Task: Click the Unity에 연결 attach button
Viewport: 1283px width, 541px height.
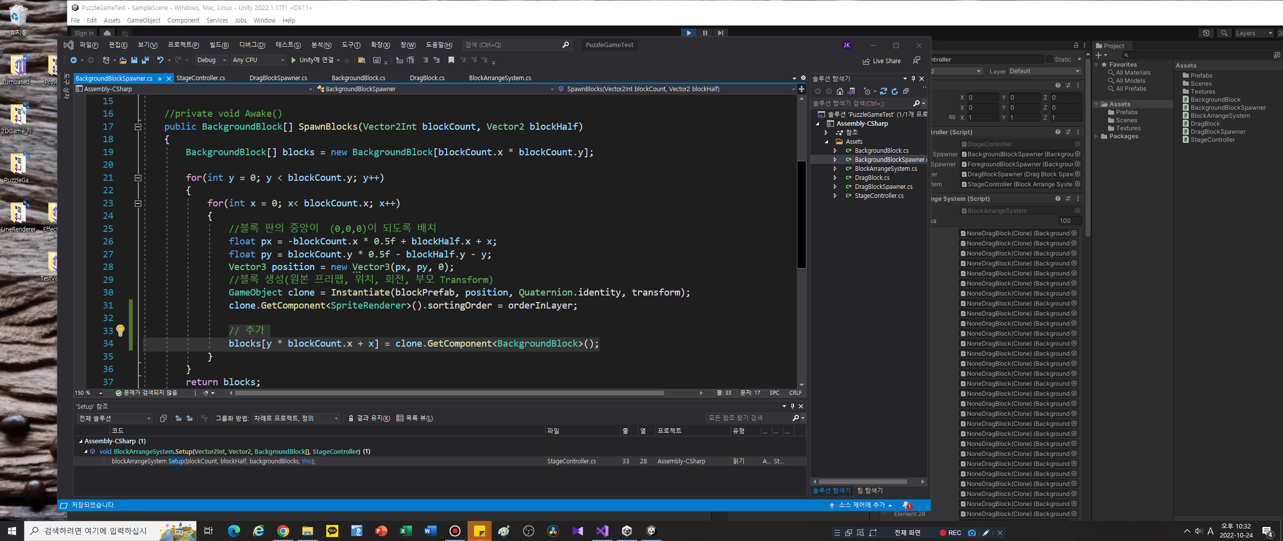Action: coord(313,60)
